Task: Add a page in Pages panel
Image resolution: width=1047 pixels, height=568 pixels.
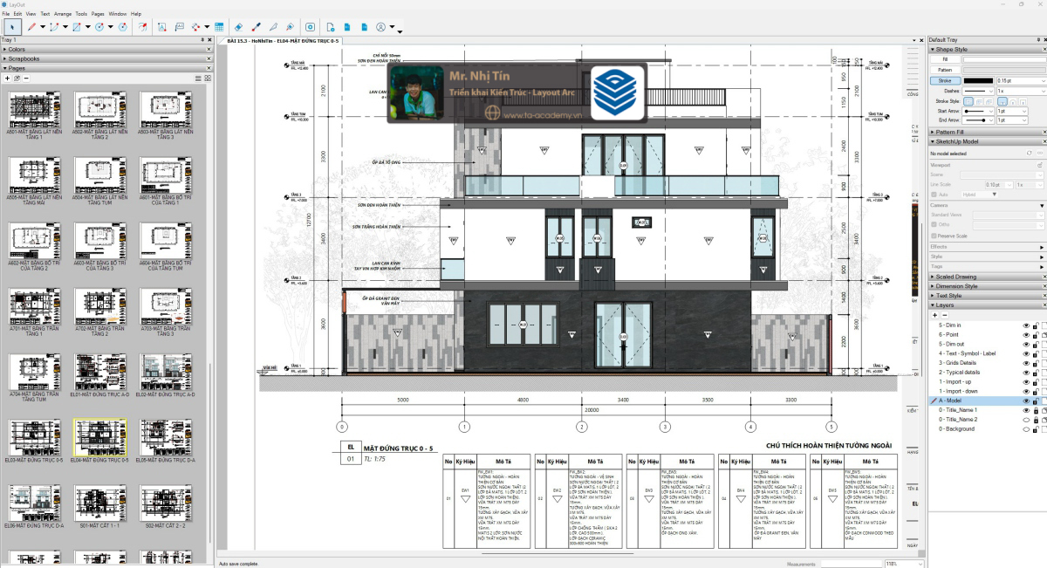Action: (x=7, y=79)
